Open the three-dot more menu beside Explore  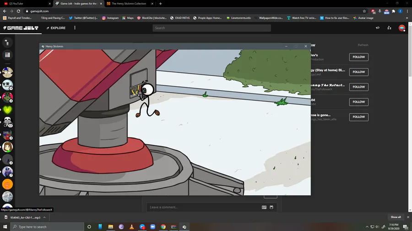coord(75,28)
